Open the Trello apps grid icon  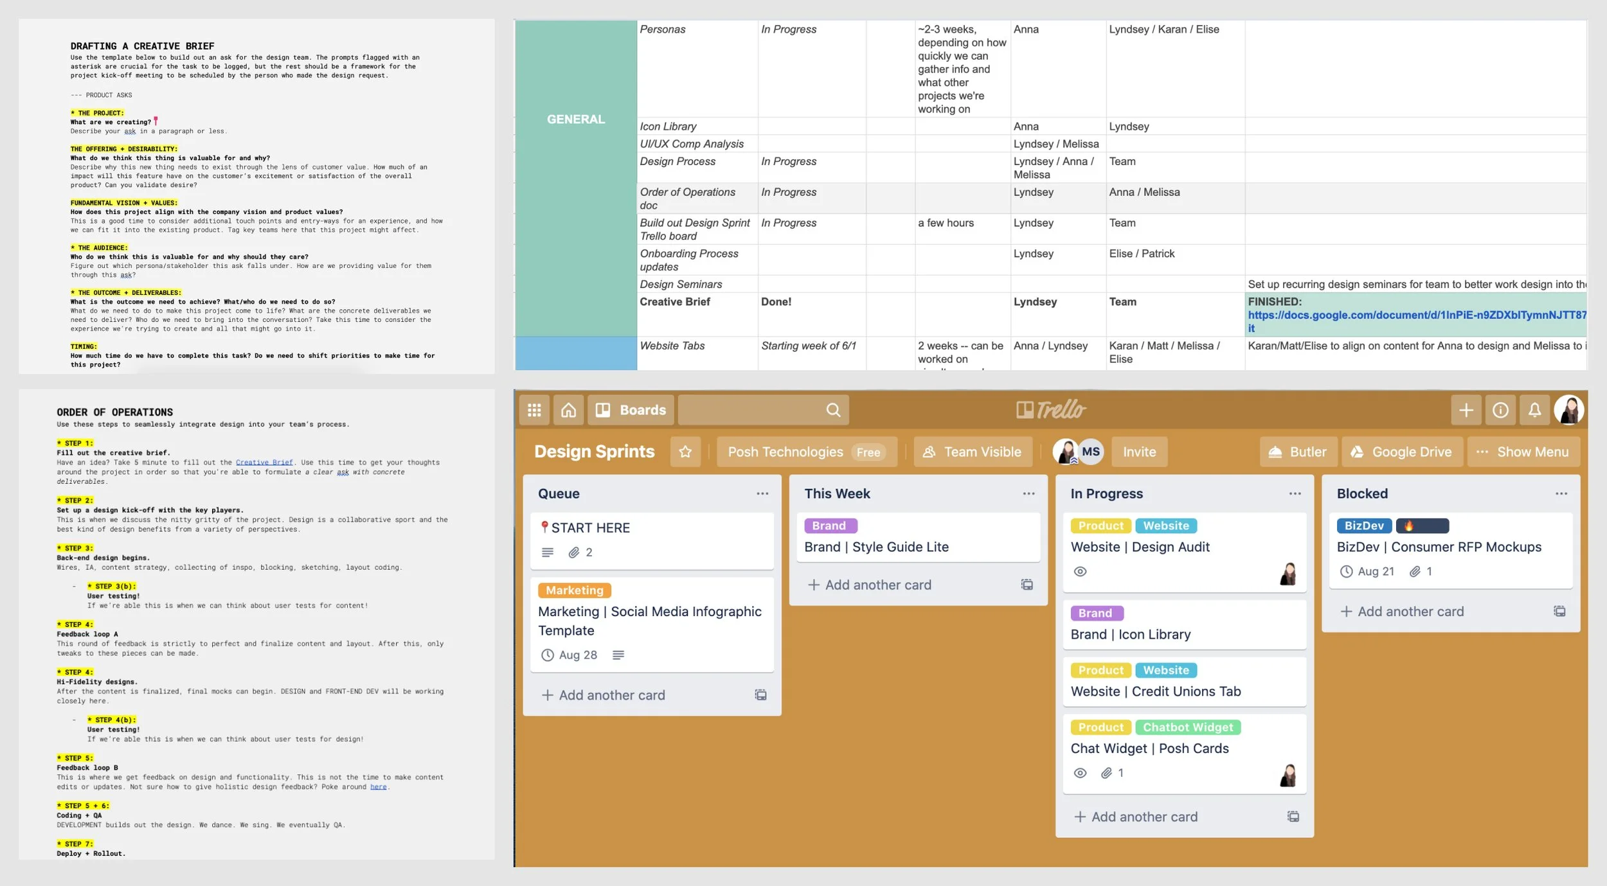click(534, 410)
